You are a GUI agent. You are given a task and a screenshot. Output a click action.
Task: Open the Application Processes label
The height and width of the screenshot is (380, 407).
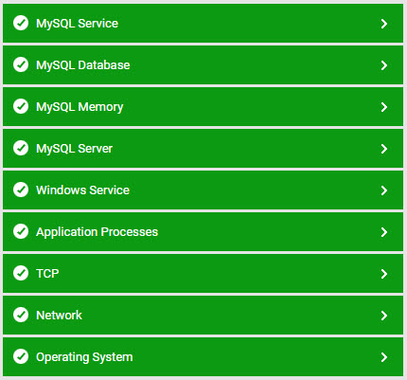[97, 232]
